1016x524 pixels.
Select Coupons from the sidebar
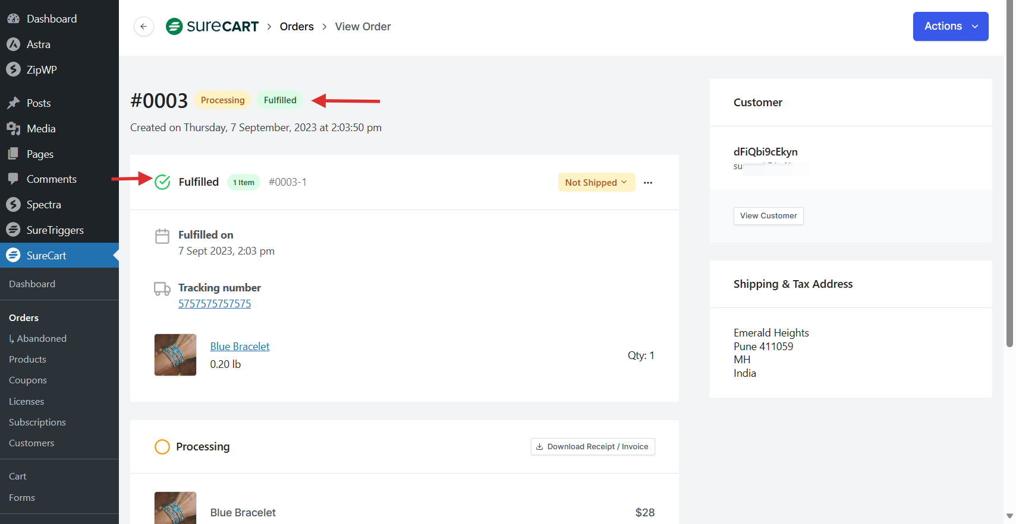point(28,380)
